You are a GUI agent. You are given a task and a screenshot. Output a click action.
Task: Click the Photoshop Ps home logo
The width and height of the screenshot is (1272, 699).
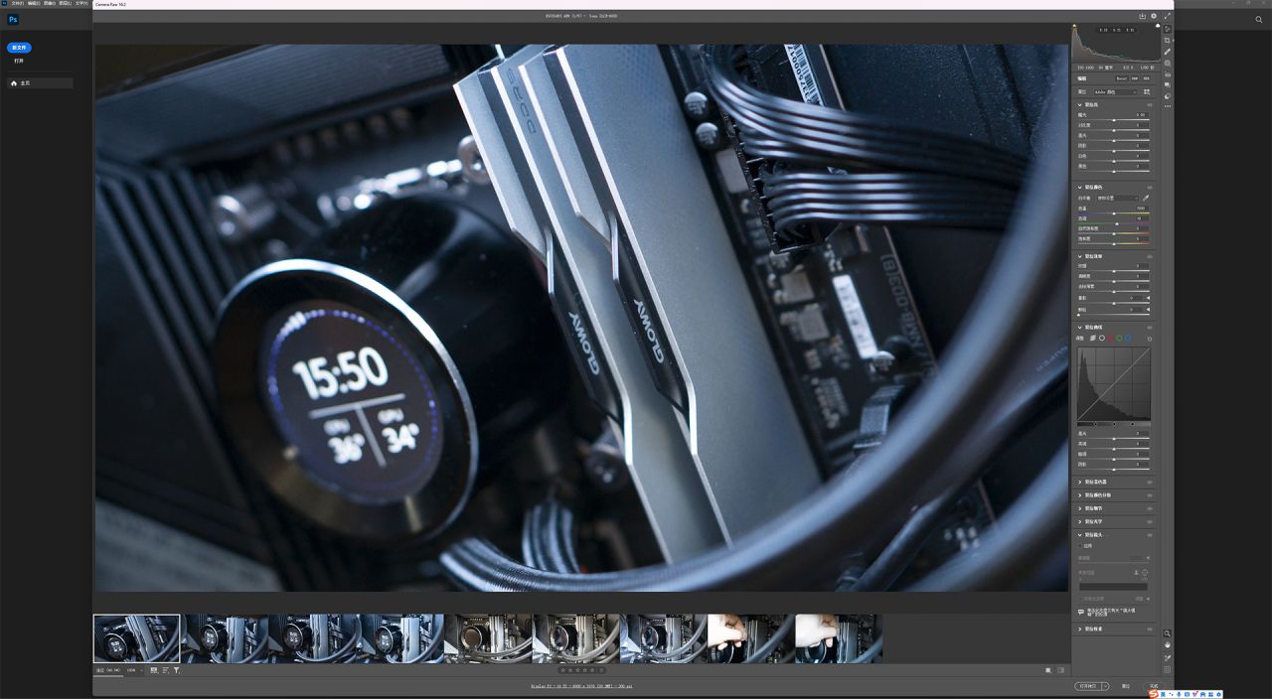pos(13,19)
